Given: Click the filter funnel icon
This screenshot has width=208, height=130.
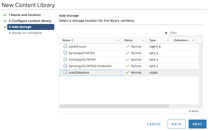Looking at the screenshot, I should coord(166,33).
